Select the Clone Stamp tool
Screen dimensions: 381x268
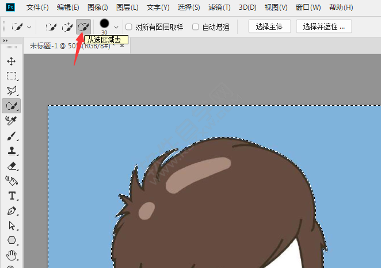pos(12,151)
